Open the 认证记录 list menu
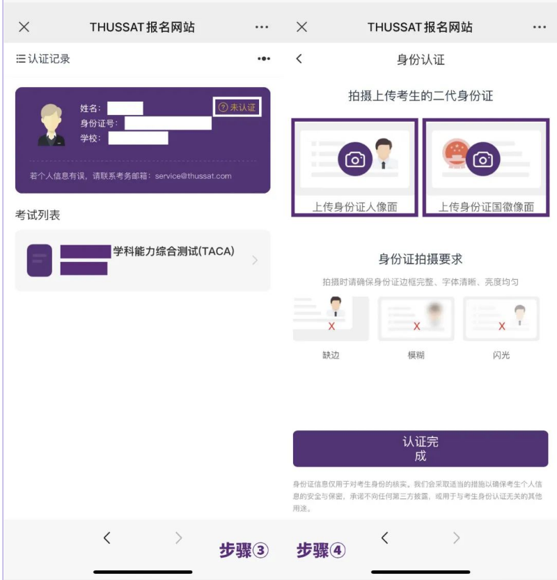This screenshot has height=580, width=557. 43,58
